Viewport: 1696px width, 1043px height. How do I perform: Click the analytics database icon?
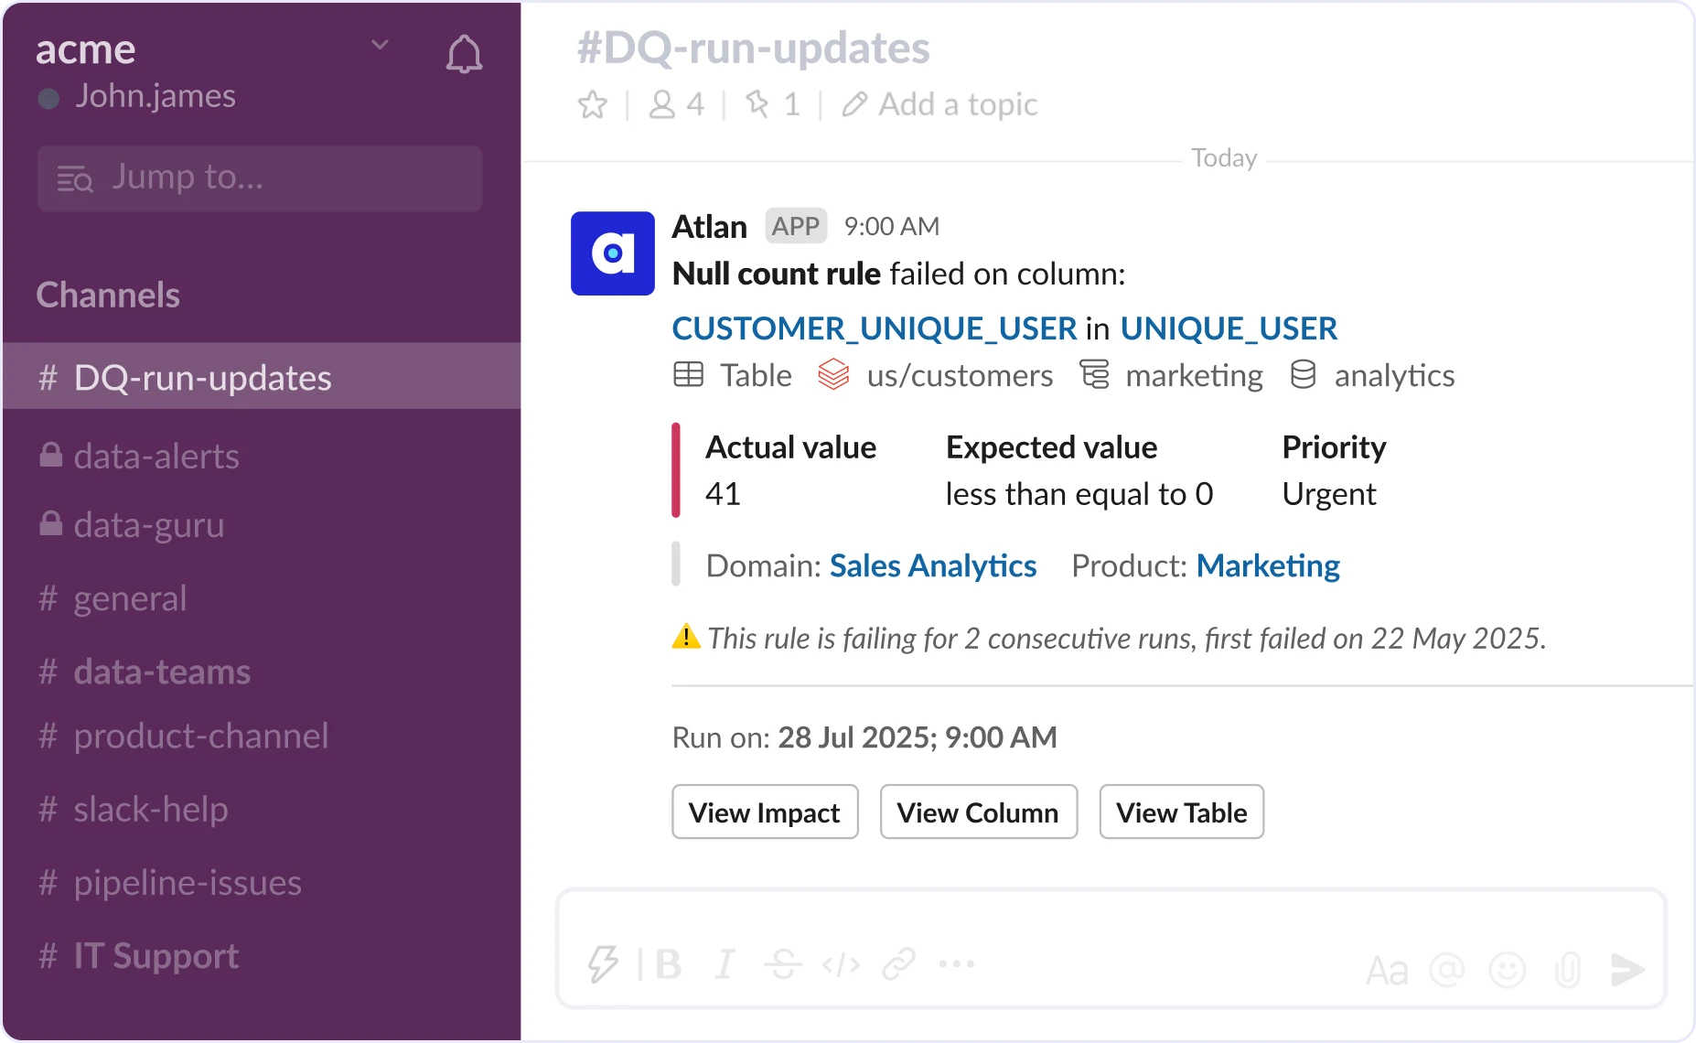(1303, 374)
